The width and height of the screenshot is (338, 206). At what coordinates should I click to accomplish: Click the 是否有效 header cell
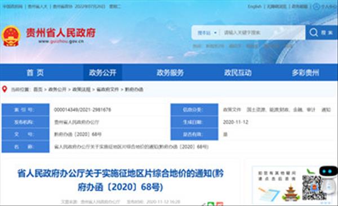(194, 134)
